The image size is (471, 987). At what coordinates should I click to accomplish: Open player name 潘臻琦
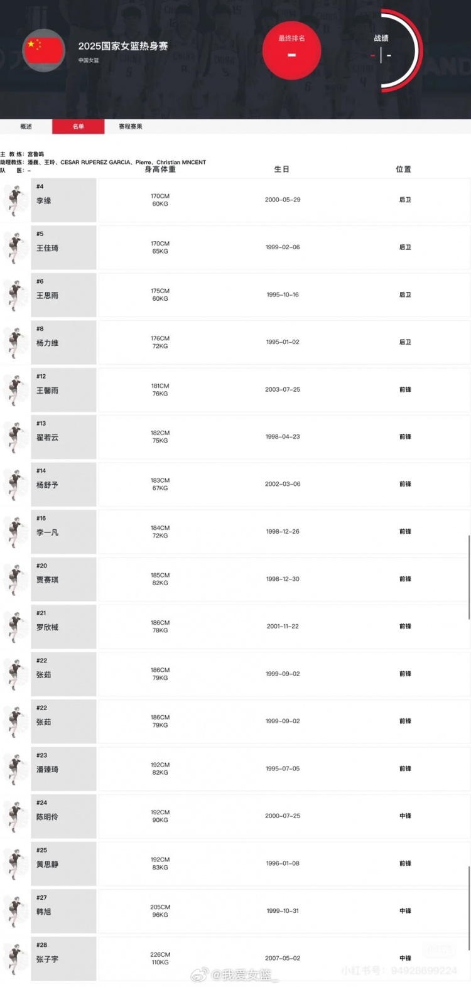[x=48, y=770]
